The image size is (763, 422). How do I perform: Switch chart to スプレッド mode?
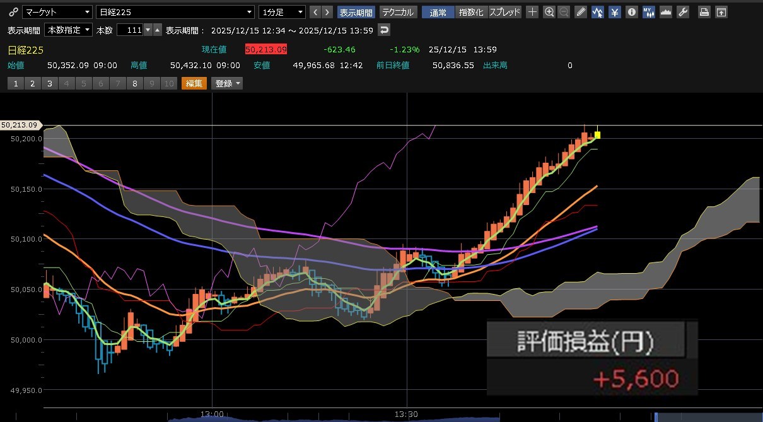coord(505,12)
